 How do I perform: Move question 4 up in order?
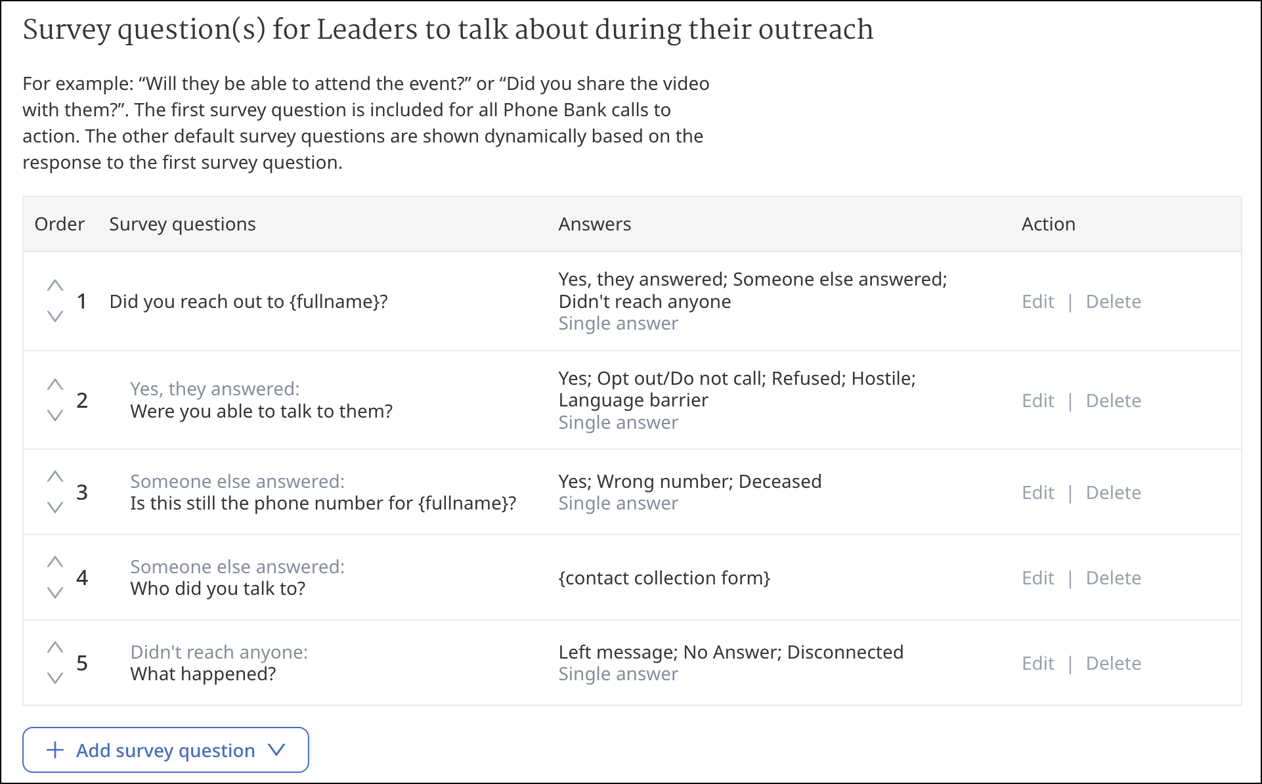(55, 562)
